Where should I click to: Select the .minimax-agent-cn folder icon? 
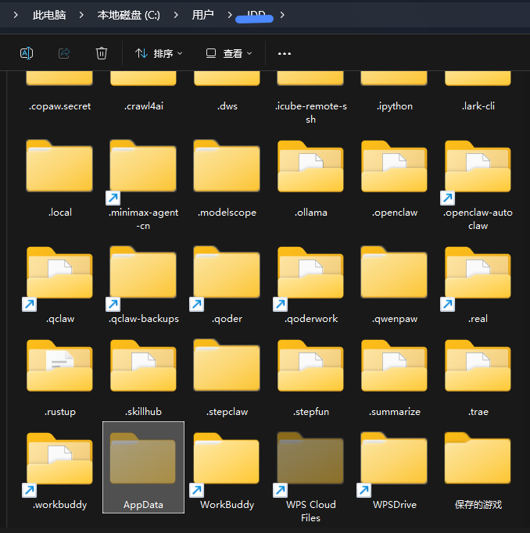click(x=143, y=166)
